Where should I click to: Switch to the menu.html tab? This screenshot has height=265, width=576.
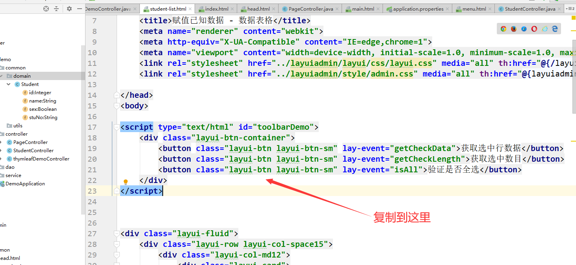(x=474, y=9)
